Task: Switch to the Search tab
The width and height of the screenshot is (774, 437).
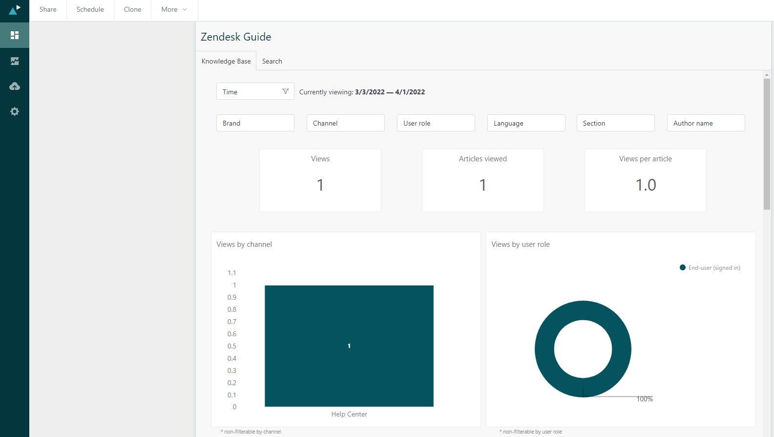Action: 272,61
